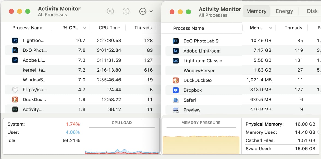Open the ellipsis actions dropdown menu
321x159 pixels.
point(146,11)
